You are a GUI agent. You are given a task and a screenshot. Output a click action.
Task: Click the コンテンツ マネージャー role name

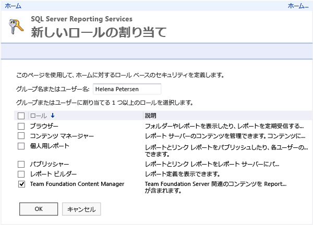click(62, 136)
